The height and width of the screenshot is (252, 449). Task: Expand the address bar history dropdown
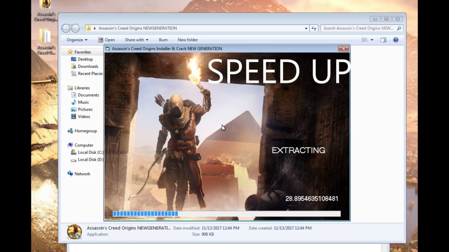pos(306,28)
